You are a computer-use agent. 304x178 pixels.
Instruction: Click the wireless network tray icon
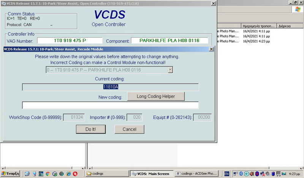tap(236, 174)
